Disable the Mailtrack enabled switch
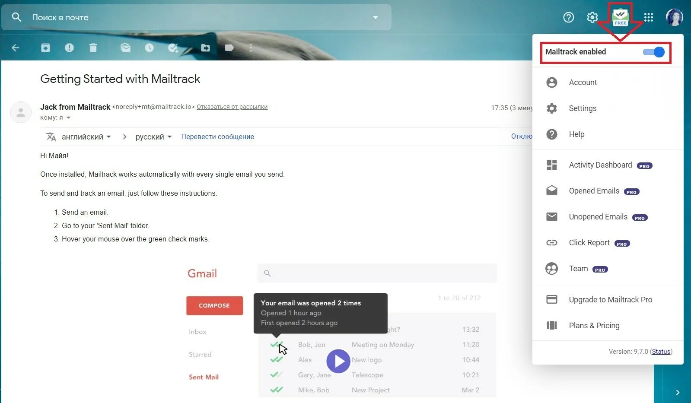The height and width of the screenshot is (403, 691). (x=654, y=52)
